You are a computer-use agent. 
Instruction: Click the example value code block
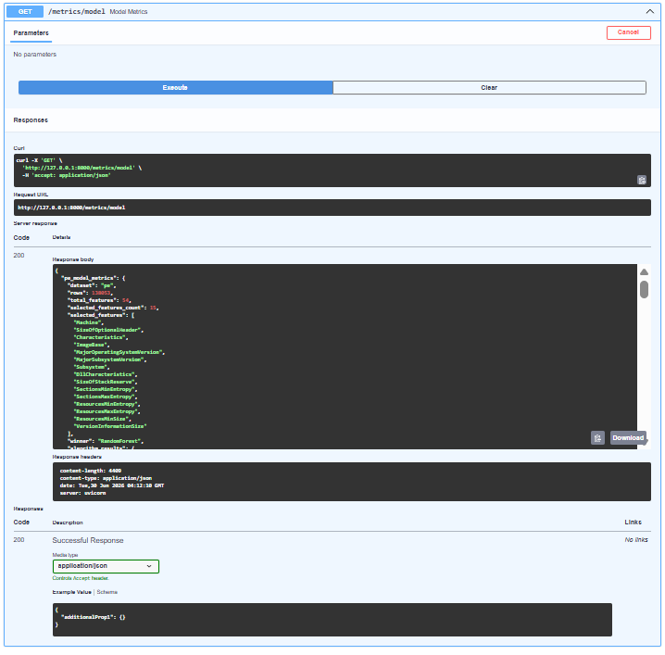332,620
